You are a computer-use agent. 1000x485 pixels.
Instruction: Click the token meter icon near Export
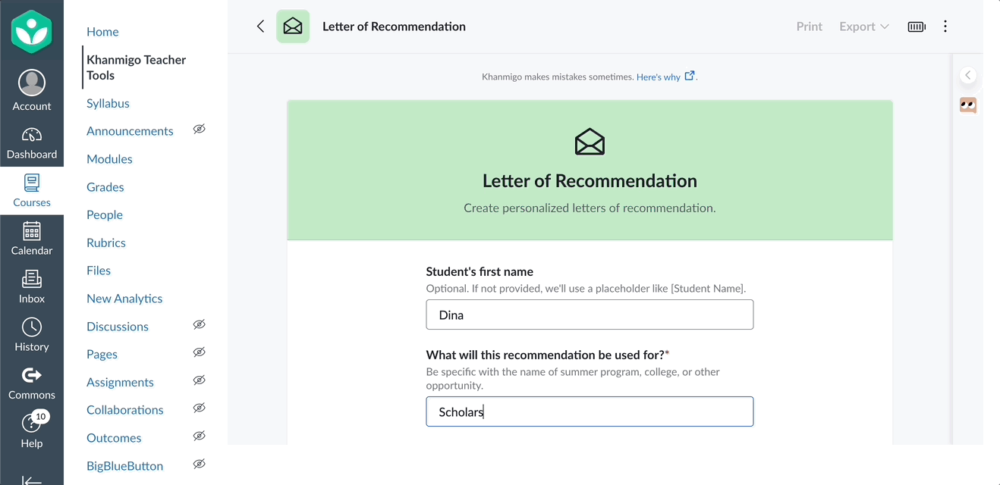coord(916,25)
